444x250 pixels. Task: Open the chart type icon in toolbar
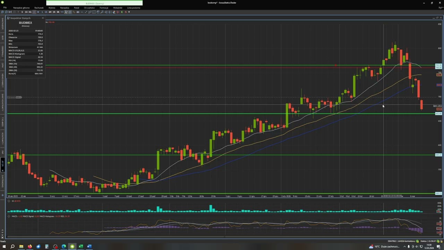(66, 12)
